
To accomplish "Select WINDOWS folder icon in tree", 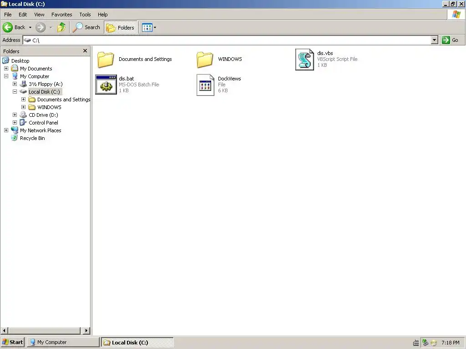I will click(x=32, y=107).
